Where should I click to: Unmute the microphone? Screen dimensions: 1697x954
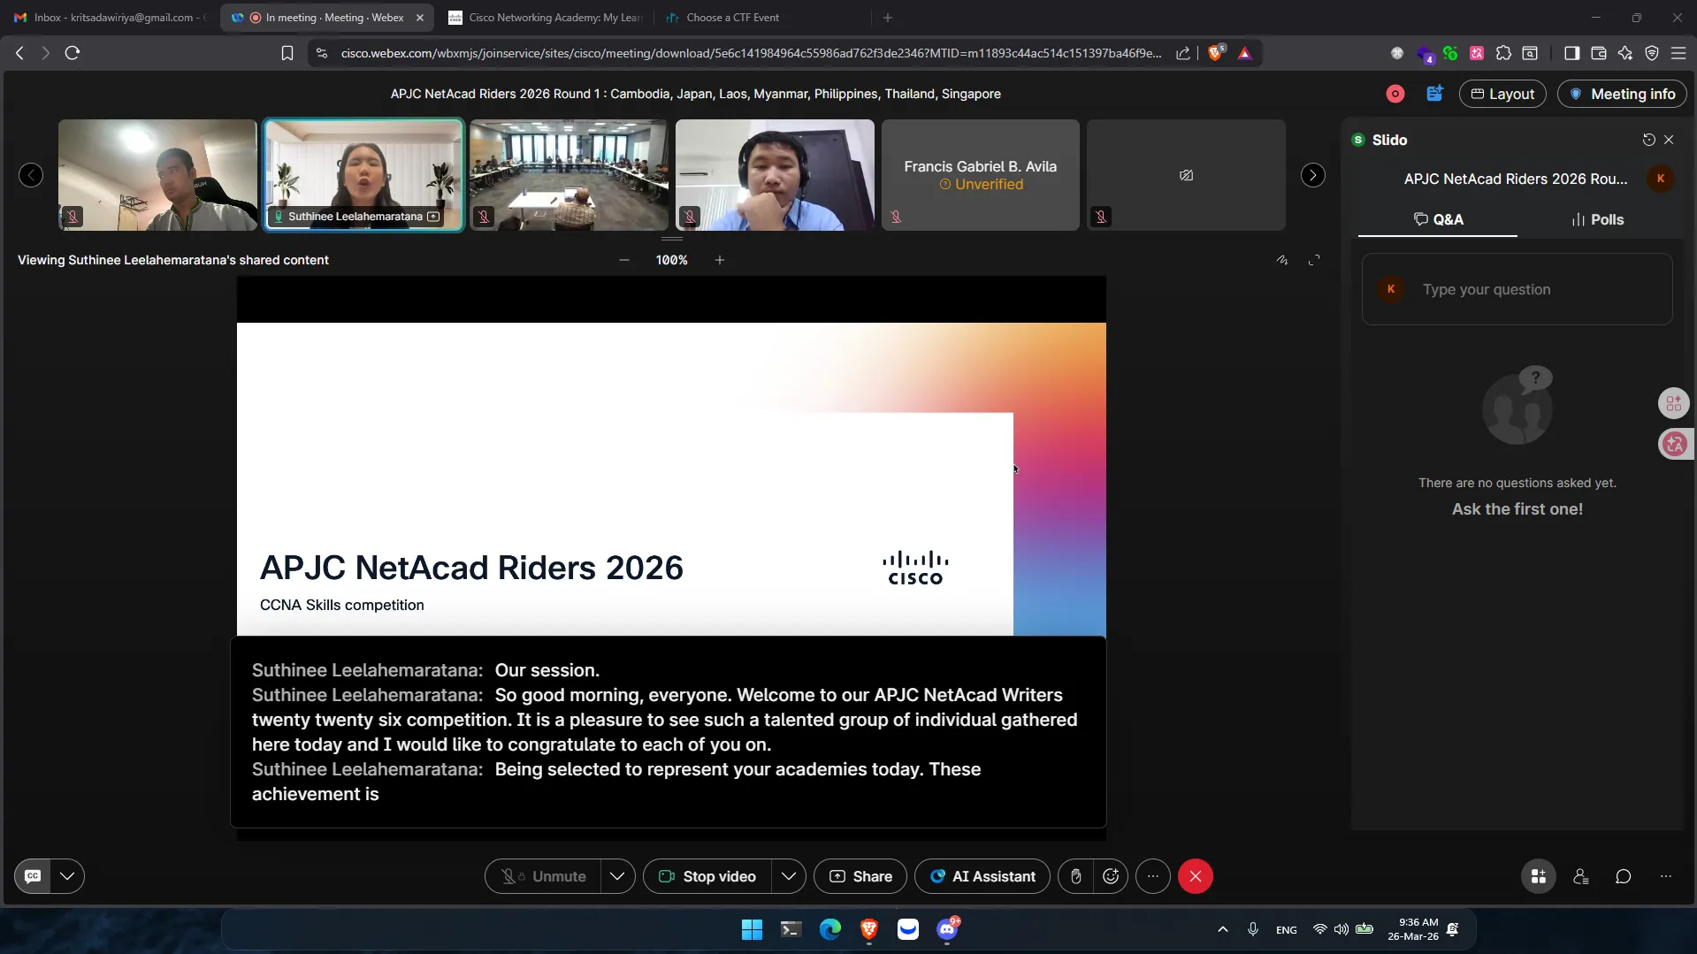click(544, 876)
